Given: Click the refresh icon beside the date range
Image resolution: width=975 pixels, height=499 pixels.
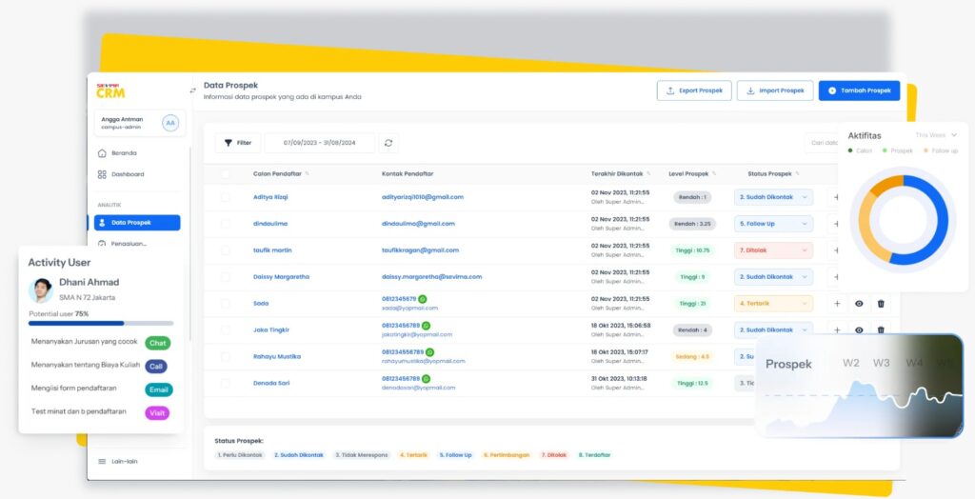Looking at the screenshot, I should pyautogui.click(x=388, y=143).
